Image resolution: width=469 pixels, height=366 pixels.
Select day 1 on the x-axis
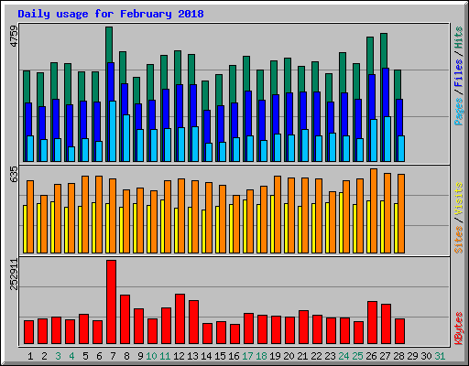(30, 356)
